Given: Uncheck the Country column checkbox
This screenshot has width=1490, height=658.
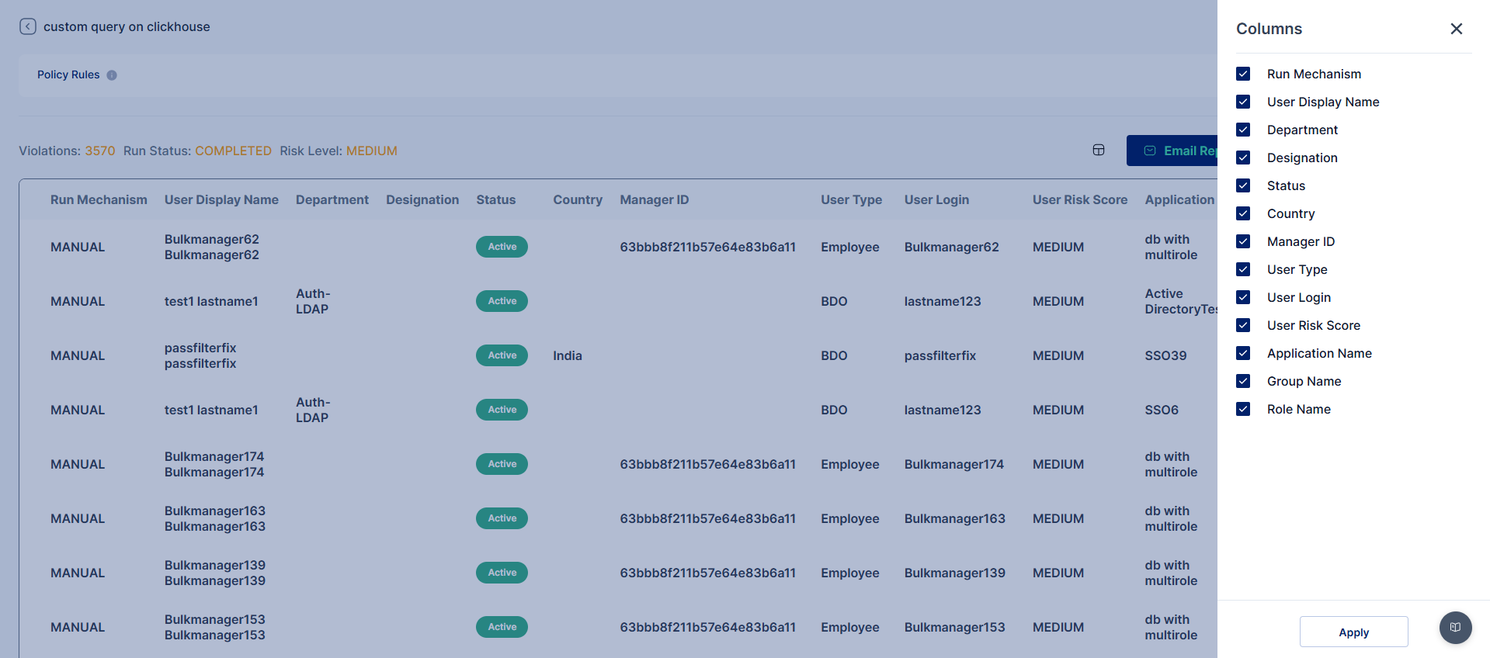Looking at the screenshot, I should (x=1243, y=213).
